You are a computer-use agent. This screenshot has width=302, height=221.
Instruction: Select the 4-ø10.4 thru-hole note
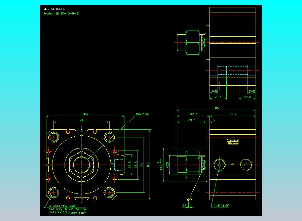pos(62,206)
